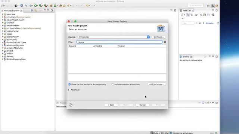Select the Outline tab
This screenshot has width=239, height=134.
click(x=186, y=57)
